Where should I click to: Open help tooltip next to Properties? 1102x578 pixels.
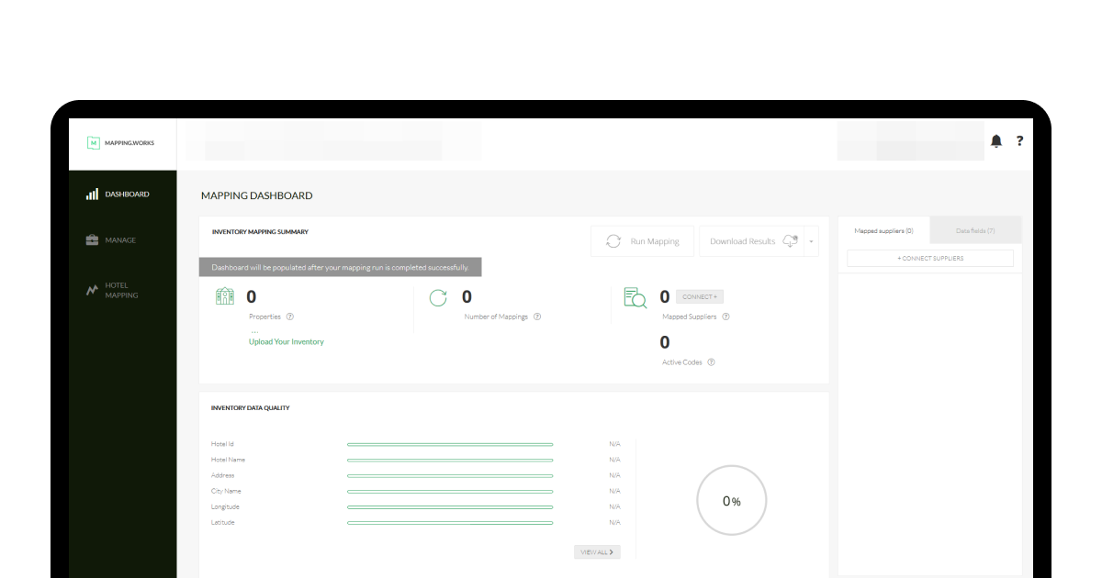pos(290,317)
